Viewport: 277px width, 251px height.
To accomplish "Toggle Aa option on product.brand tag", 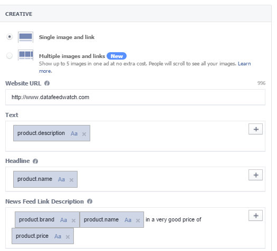I will click(x=64, y=220).
